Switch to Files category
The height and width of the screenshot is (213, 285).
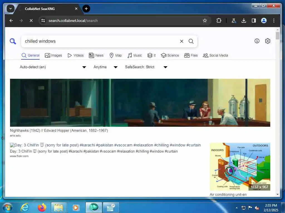(191, 55)
